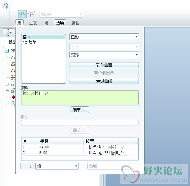
Task: Open the 选项 tab
Action: [60, 23]
